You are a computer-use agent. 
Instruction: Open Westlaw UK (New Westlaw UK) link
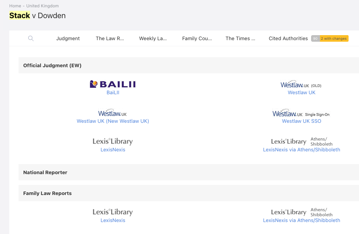coord(113,121)
